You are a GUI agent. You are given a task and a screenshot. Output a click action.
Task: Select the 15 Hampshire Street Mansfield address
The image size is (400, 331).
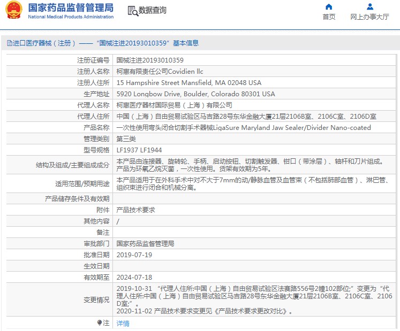(189, 82)
